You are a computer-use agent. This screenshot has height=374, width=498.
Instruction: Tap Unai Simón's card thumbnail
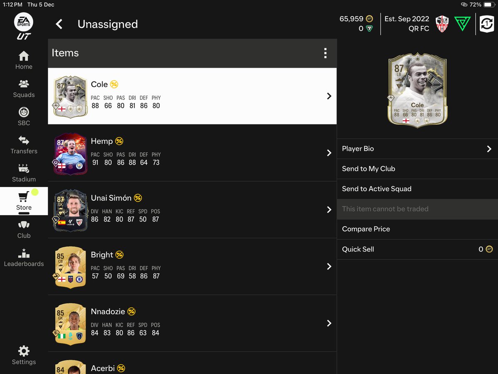(x=70, y=210)
